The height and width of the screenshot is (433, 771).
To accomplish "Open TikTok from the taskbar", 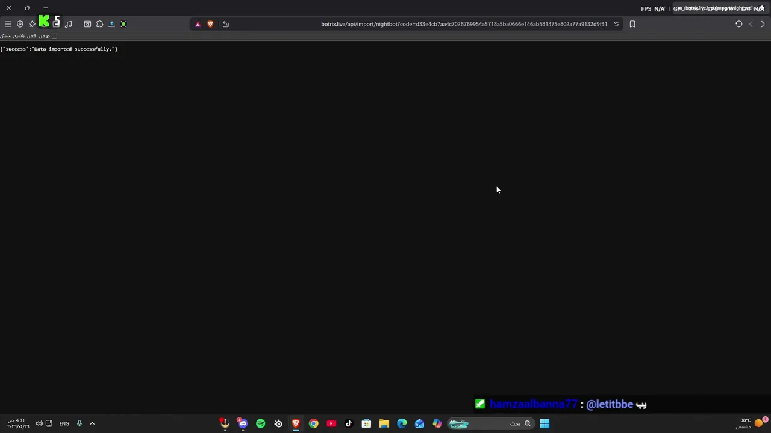I will coord(349,423).
